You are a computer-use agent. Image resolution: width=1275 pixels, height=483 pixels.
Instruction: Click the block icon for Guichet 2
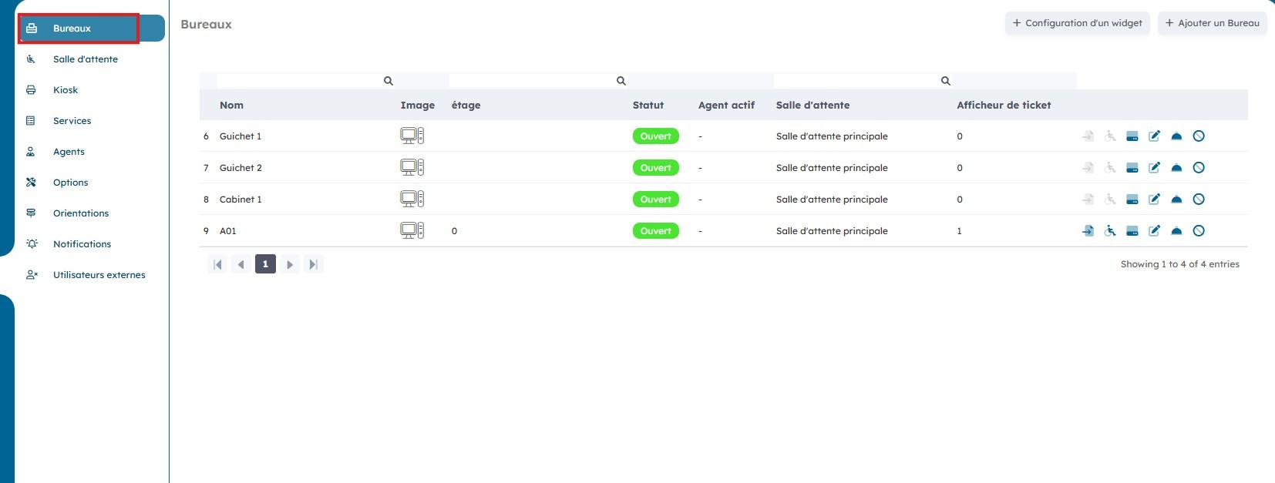coord(1199,168)
